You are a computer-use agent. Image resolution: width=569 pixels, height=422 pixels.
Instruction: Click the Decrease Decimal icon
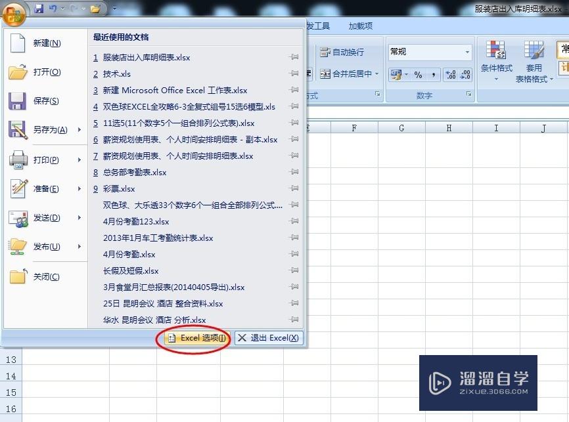[466, 75]
